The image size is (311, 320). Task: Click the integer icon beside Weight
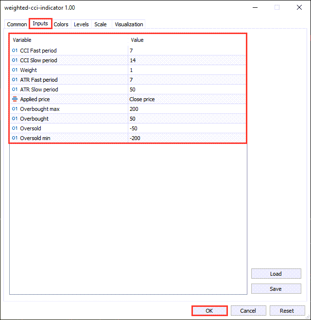pos(15,70)
